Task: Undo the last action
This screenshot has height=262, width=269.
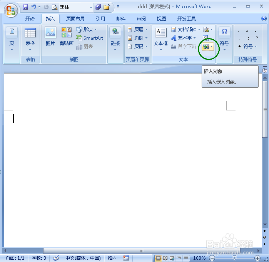Action: pyautogui.click(x=33, y=7)
